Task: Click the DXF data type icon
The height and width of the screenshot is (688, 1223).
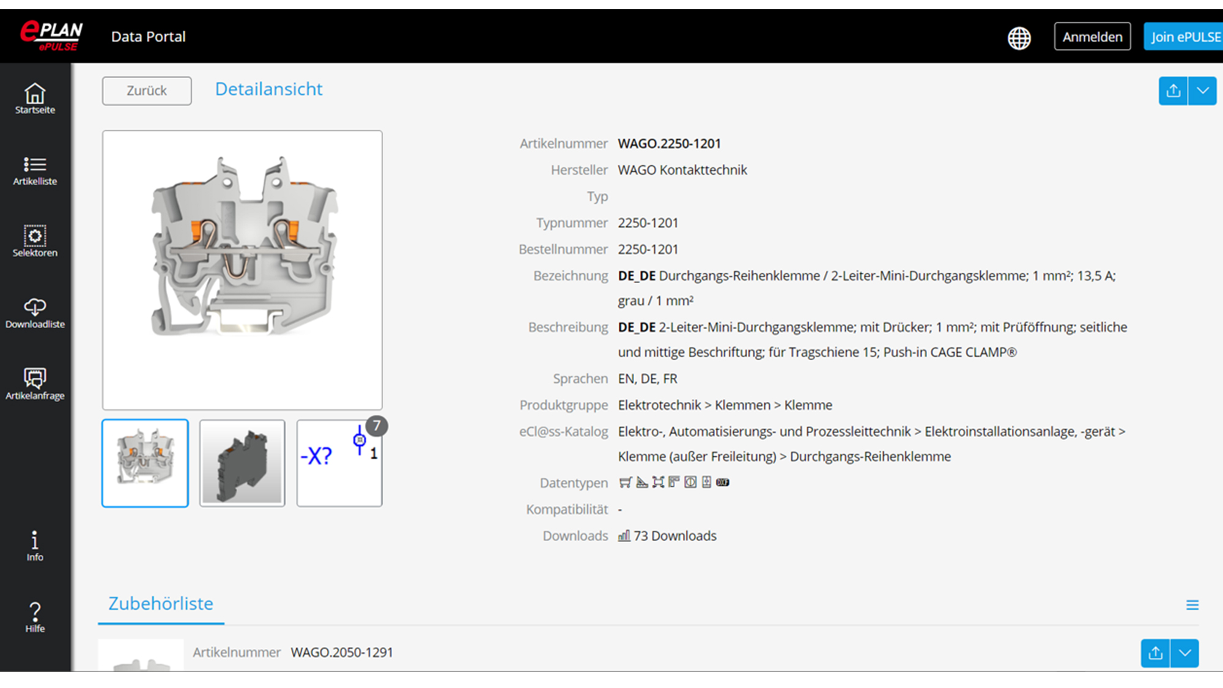Action: click(x=723, y=483)
